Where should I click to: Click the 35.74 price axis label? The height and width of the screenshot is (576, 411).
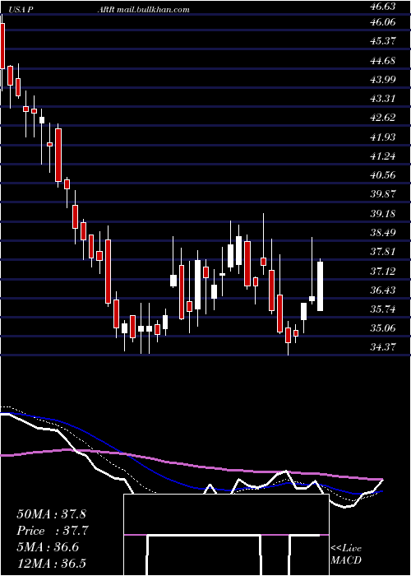click(x=385, y=309)
